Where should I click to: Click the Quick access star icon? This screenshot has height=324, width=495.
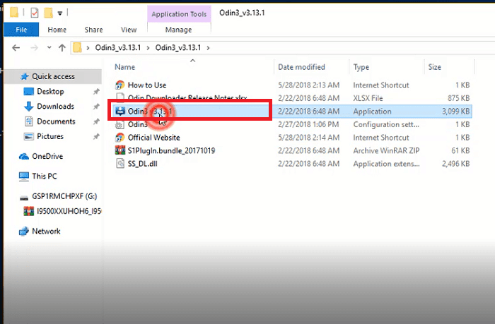click(24, 76)
